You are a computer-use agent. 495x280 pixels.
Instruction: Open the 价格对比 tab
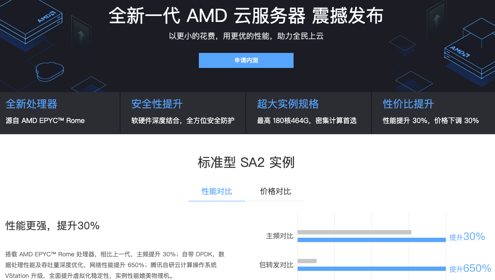click(x=275, y=191)
